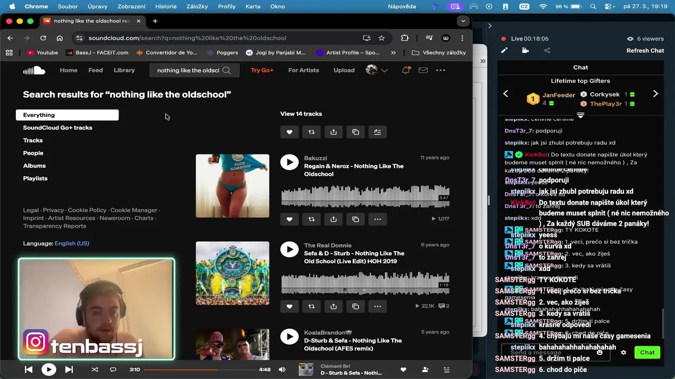Viewport: 675px width, 379px height.
Task: Toggle repeat in the player bar
Action: click(x=113, y=370)
